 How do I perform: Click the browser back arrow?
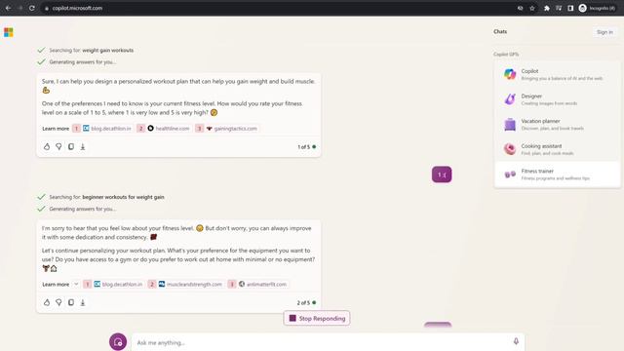(8, 8)
